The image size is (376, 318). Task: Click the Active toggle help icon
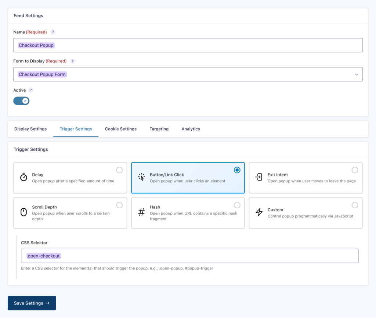(30, 90)
